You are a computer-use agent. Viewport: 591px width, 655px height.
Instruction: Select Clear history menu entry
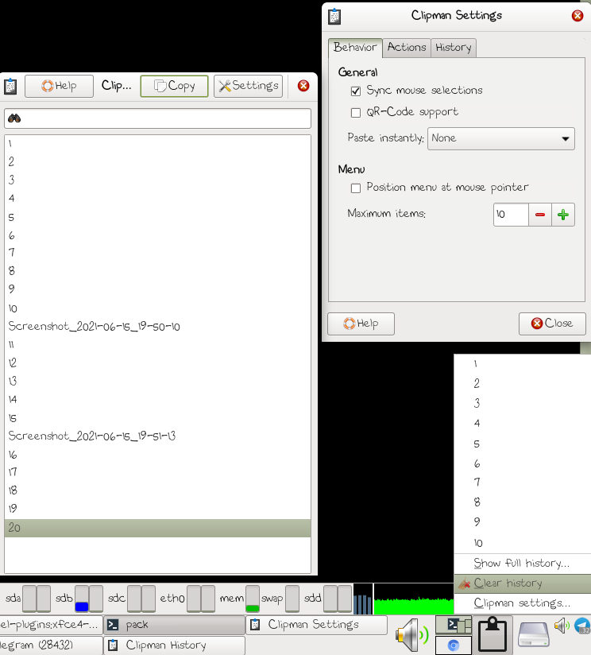coord(523,583)
